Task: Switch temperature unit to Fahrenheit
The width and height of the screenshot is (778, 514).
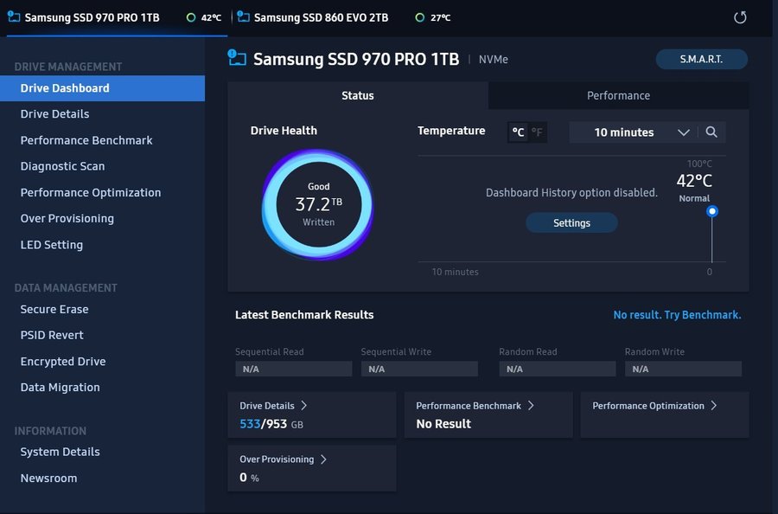Action: point(537,132)
